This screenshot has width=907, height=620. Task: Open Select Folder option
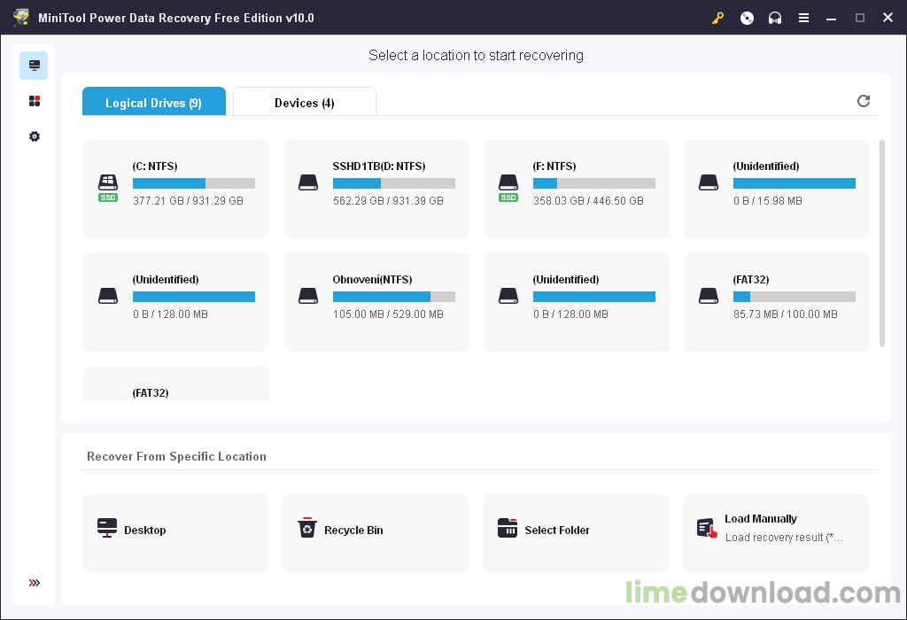click(x=576, y=531)
